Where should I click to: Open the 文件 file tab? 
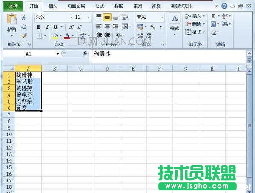pyautogui.click(x=13, y=6)
